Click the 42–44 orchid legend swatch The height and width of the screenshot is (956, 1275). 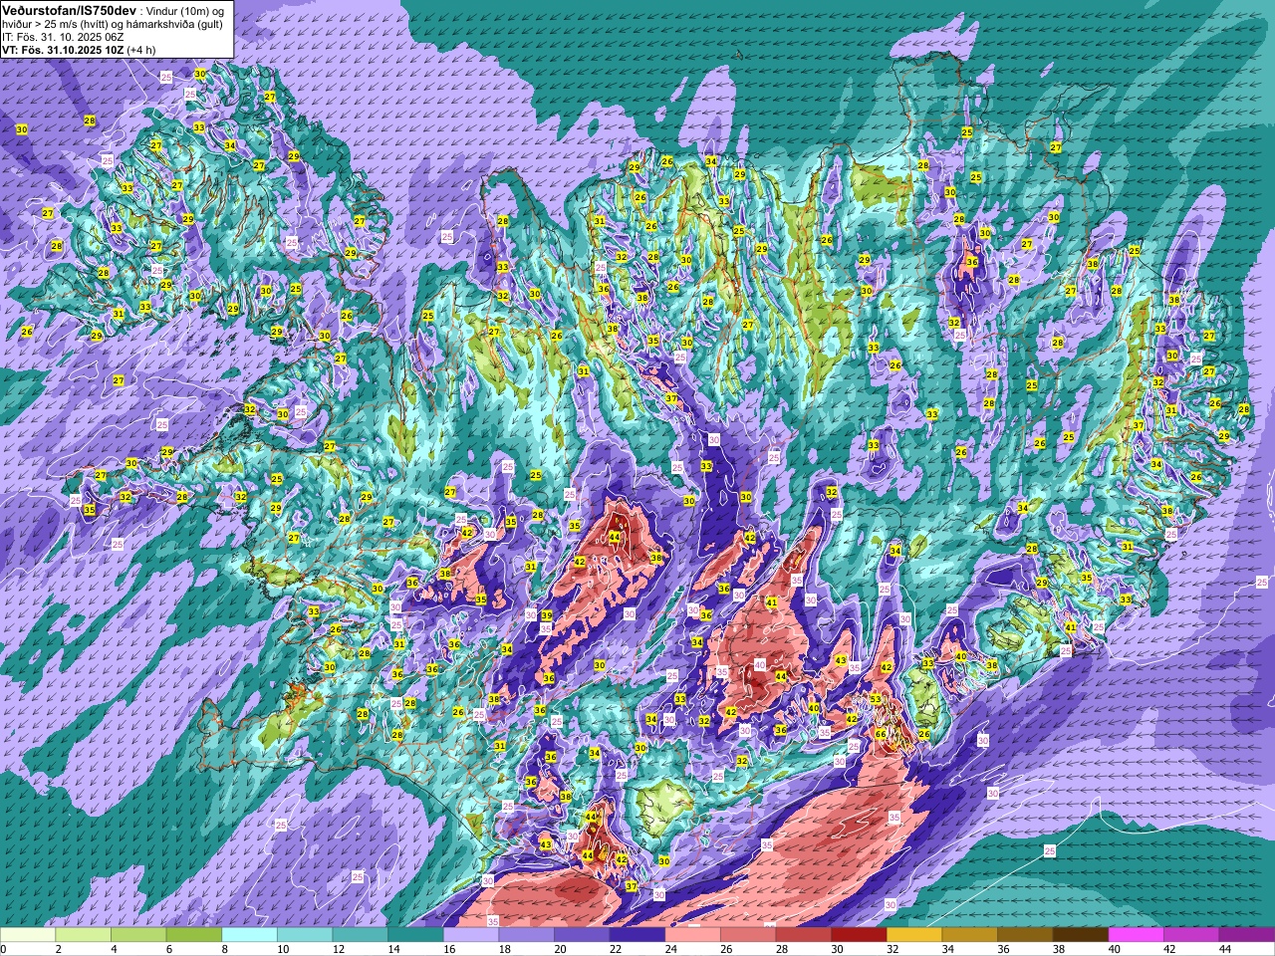(x=1191, y=935)
